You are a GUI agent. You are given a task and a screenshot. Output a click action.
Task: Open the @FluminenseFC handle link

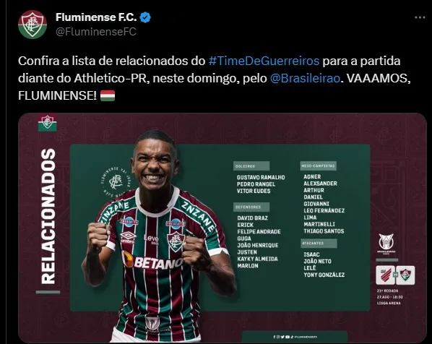[96, 32]
